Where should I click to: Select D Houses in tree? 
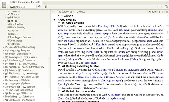(x=13, y=34)
